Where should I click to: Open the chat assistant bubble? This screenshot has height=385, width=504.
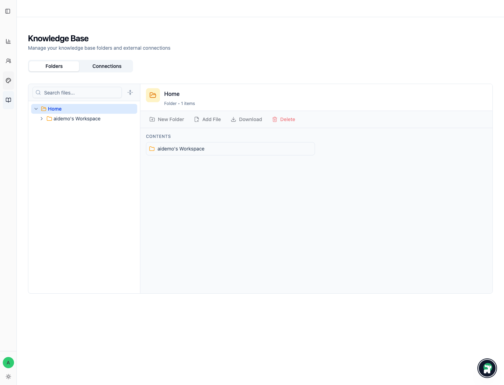pos(487,368)
